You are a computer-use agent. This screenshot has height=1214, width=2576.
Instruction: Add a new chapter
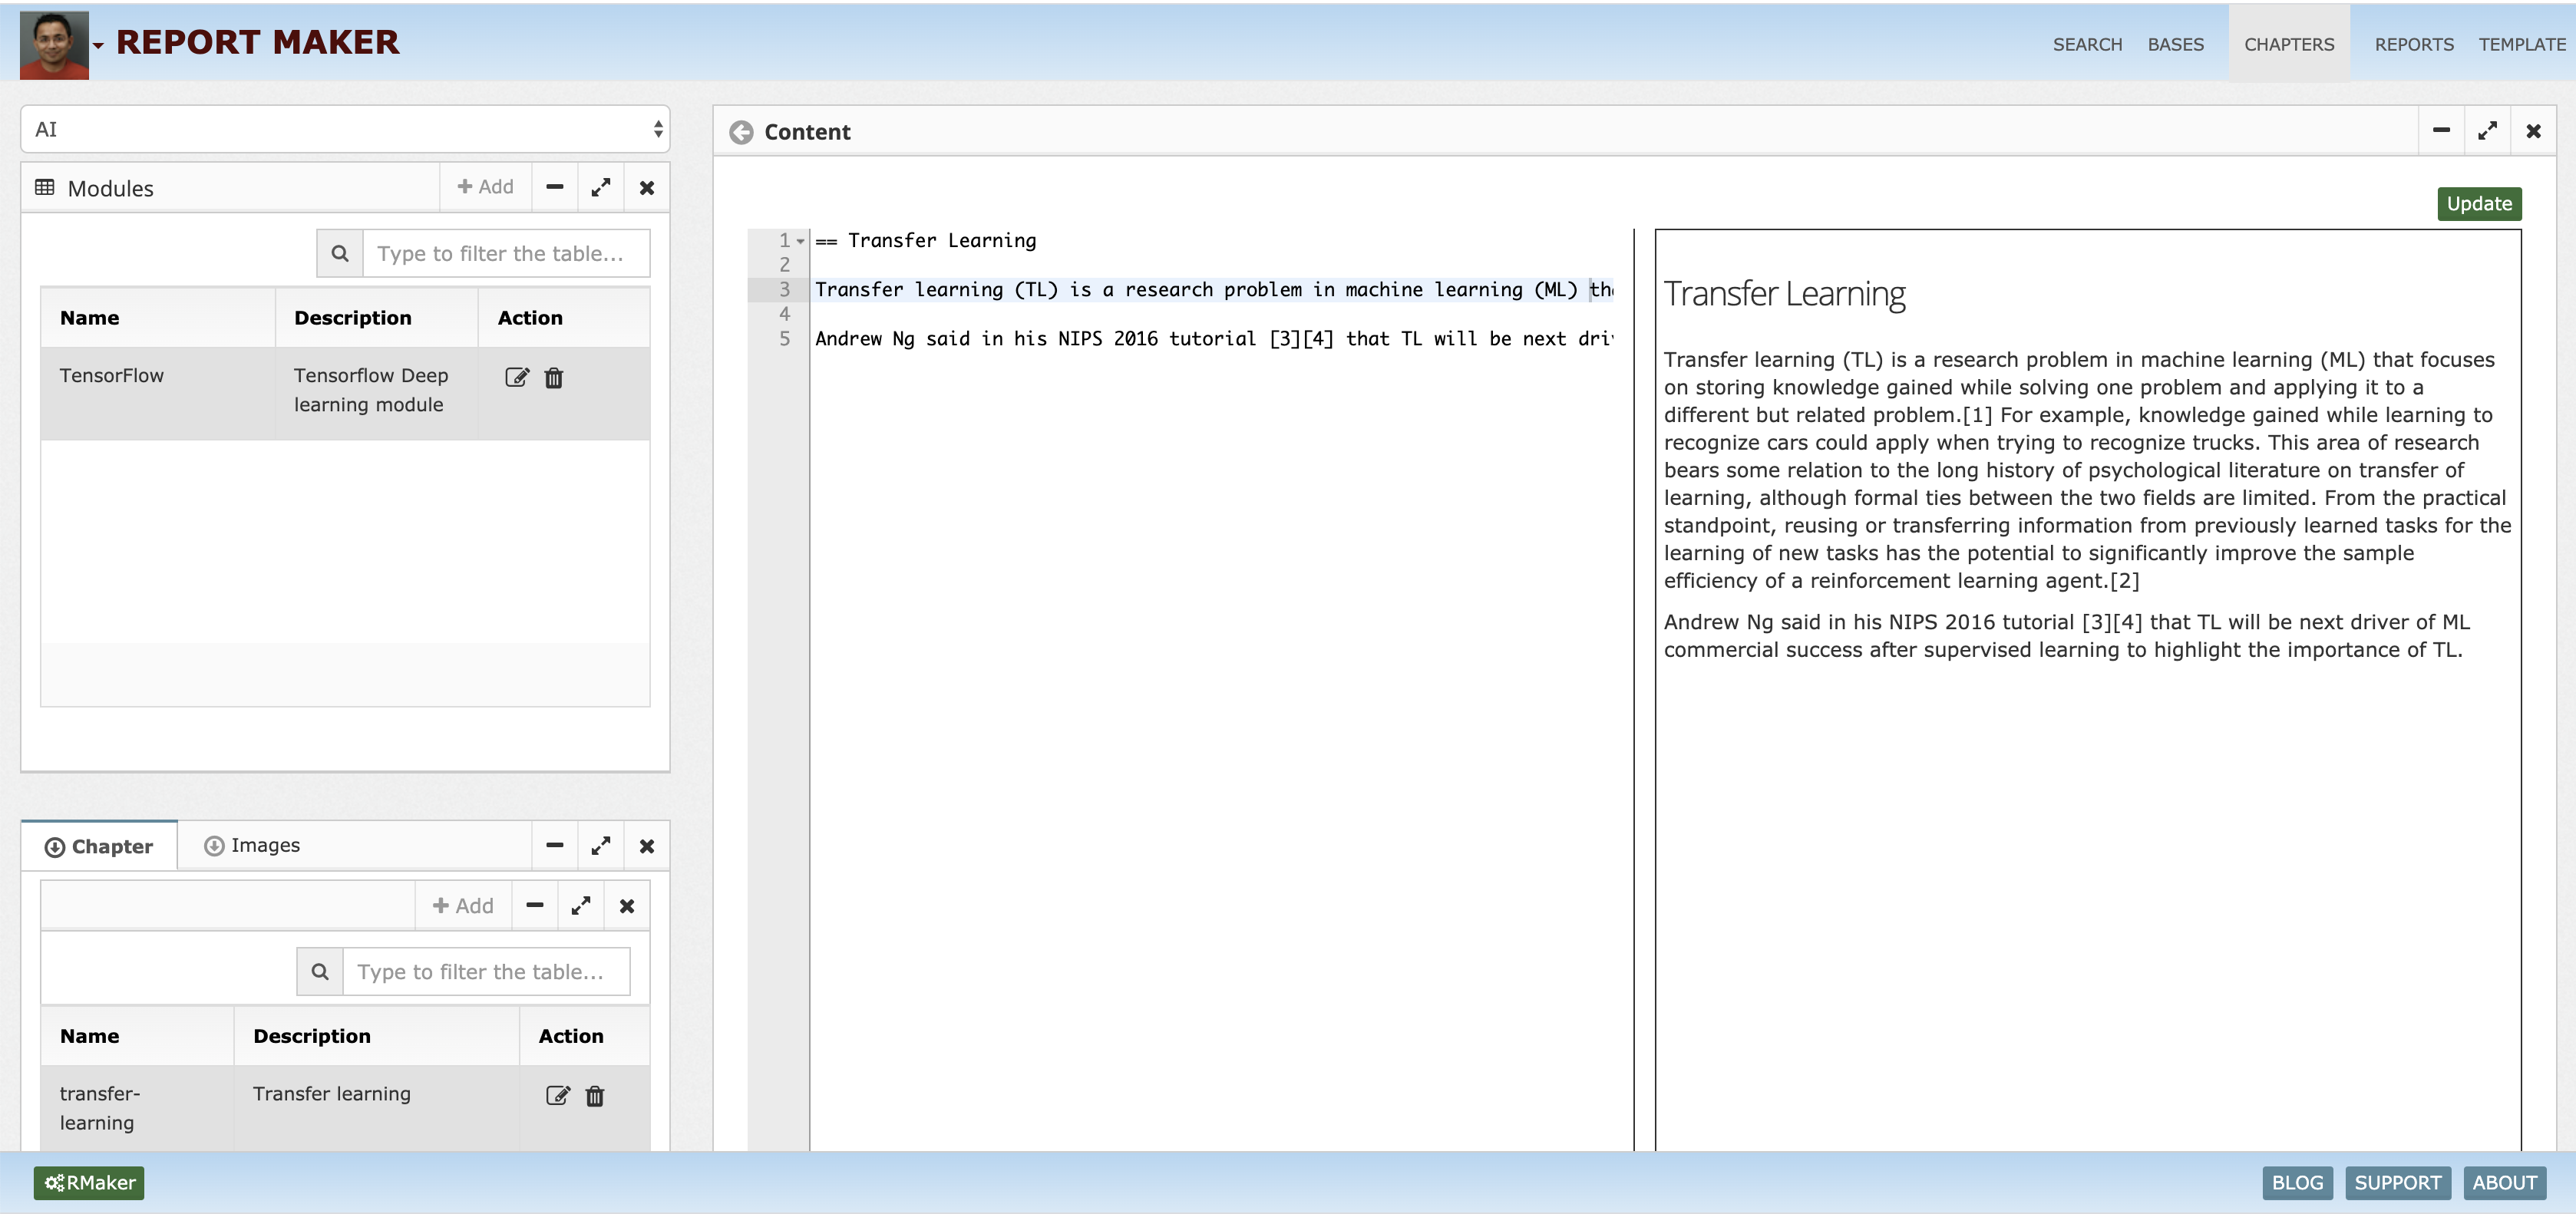(463, 905)
